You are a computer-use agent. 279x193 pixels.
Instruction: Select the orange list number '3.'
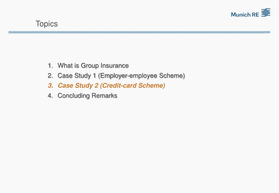[50, 86]
